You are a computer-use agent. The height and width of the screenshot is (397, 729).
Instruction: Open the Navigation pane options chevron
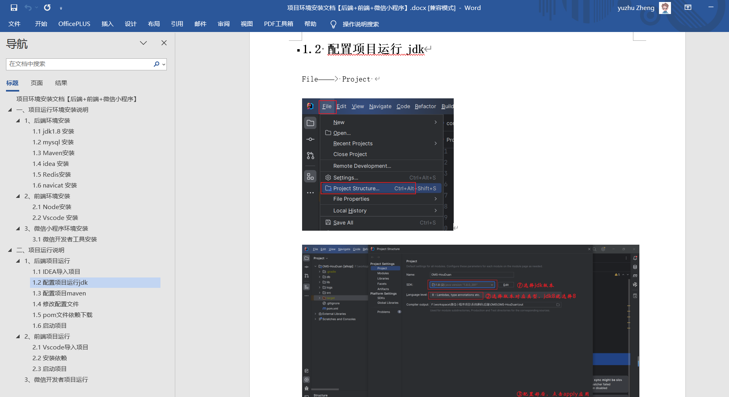pyautogui.click(x=143, y=43)
